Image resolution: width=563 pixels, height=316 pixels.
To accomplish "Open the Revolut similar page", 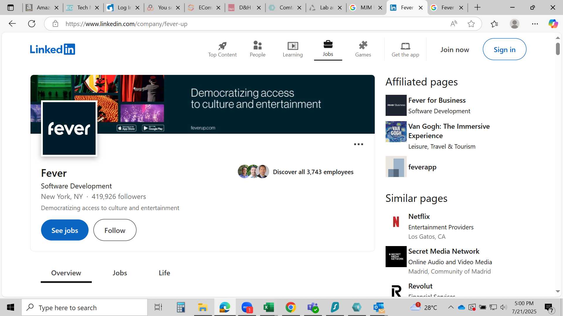I will coord(420,286).
